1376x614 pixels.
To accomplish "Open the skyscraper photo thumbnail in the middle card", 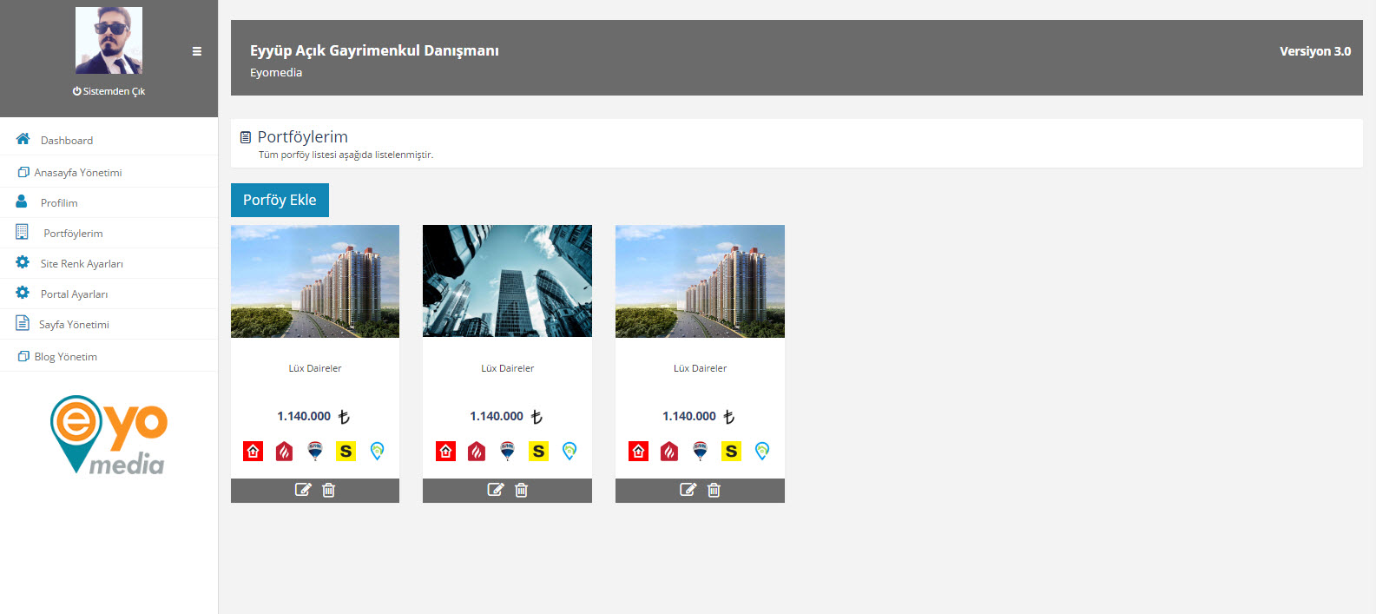I will pyautogui.click(x=507, y=281).
